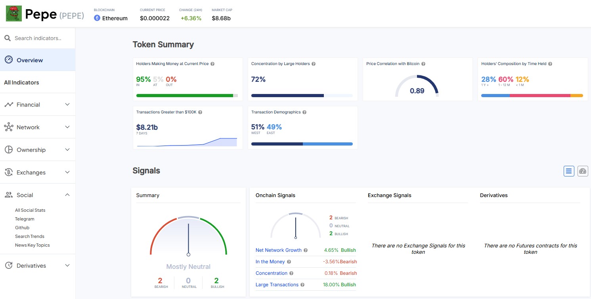This screenshot has width=591, height=299.
Task: Expand the Network section chevron
Action: (67, 127)
